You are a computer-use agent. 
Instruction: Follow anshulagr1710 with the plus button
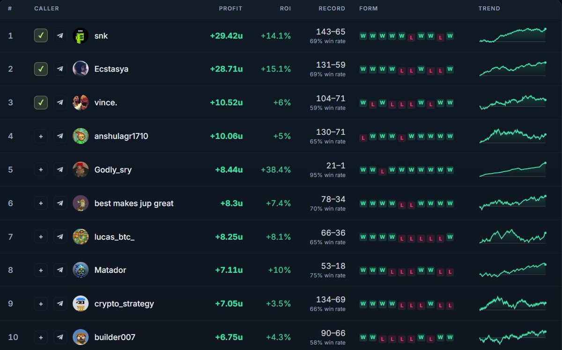(x=41, y=136)
